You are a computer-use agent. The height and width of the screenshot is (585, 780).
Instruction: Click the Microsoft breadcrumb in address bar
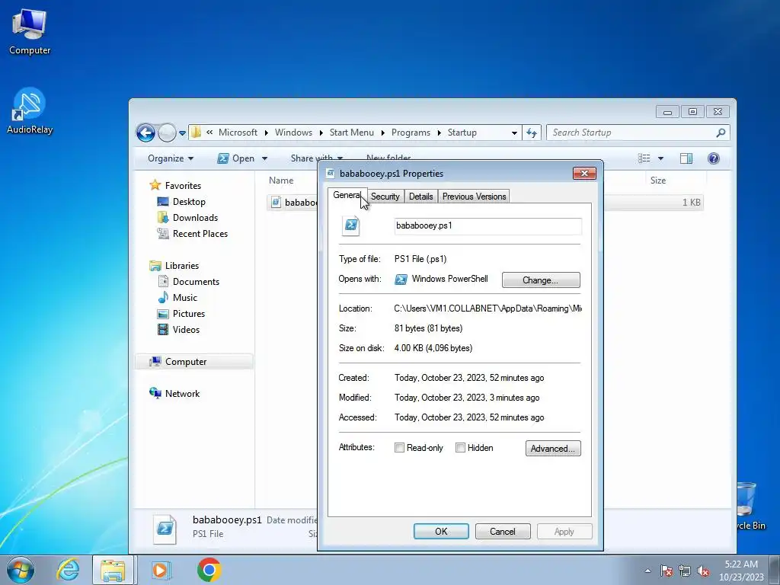[x=238, y=133]
